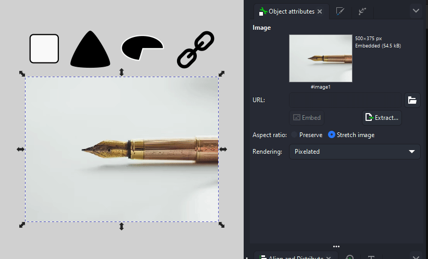The width and height of the screenshot is (428, 259).
Task: Open the branch-icon panel tab beside Fill and Stroke
Action: 362,11
